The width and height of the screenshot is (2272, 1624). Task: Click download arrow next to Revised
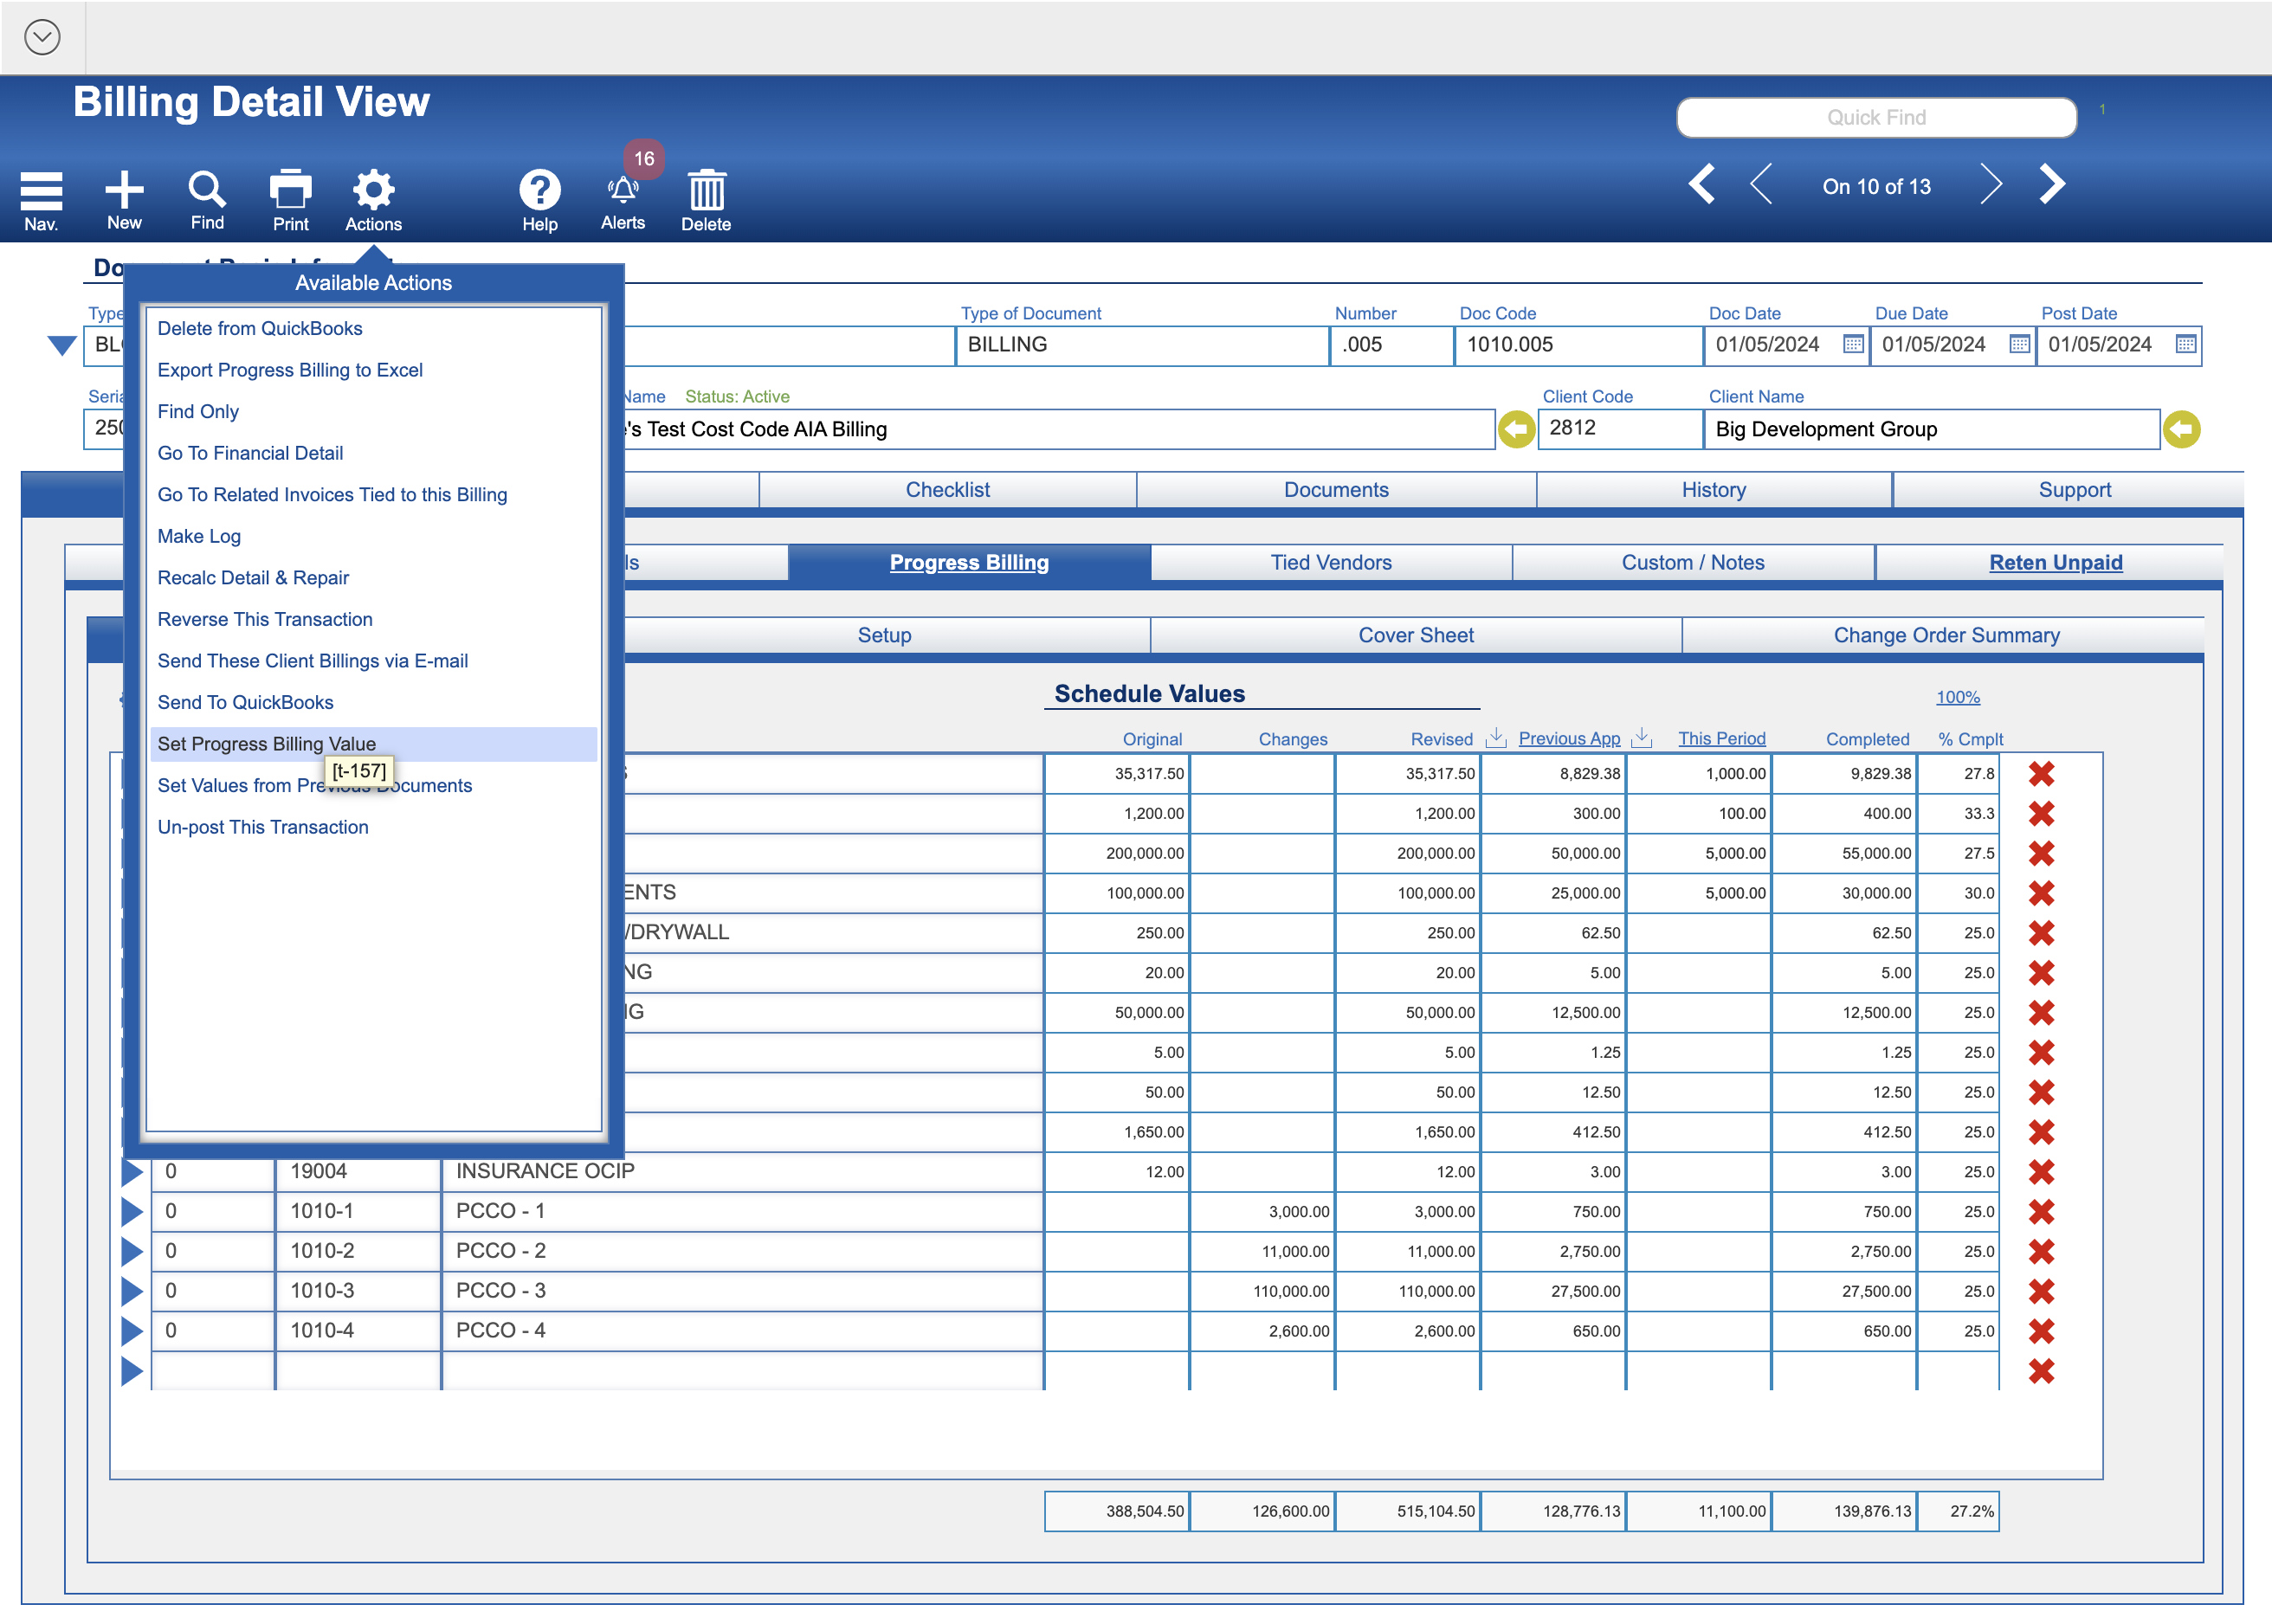(x=1496, y=738)
